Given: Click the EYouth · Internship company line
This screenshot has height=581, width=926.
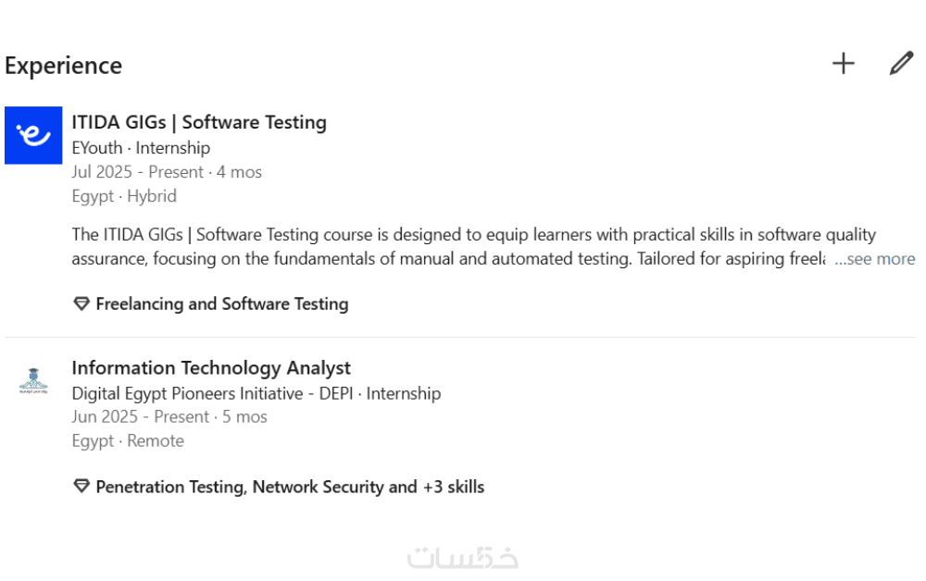Looking at the screenshot, I should [x=141, y=148].
